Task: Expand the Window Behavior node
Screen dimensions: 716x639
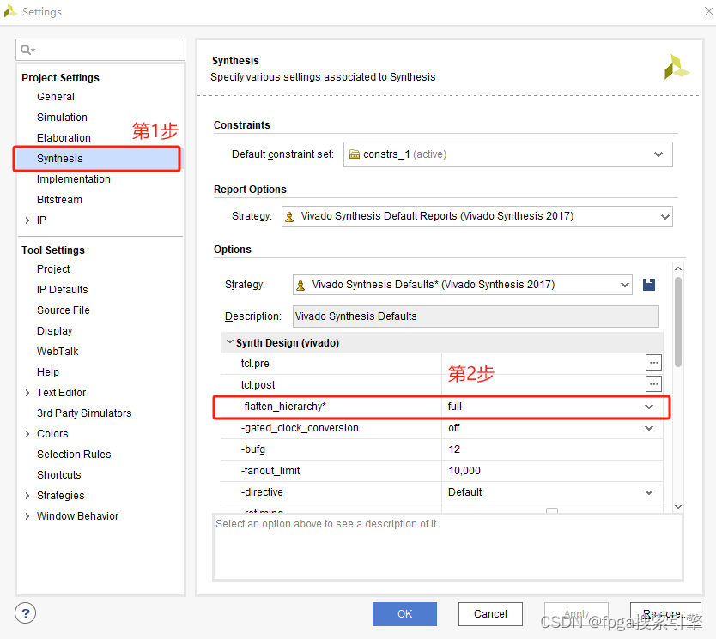Action: [27, 515]
